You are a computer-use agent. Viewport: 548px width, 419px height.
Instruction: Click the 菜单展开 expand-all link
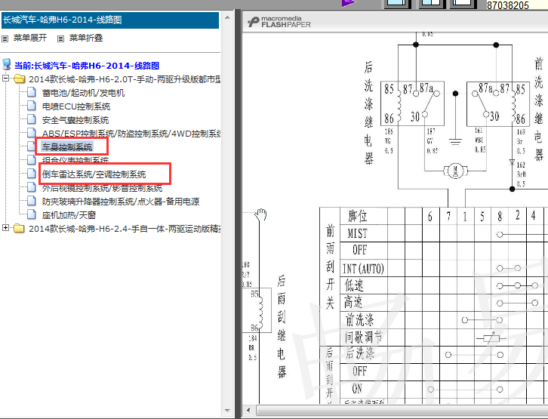(x=30, y=38)
